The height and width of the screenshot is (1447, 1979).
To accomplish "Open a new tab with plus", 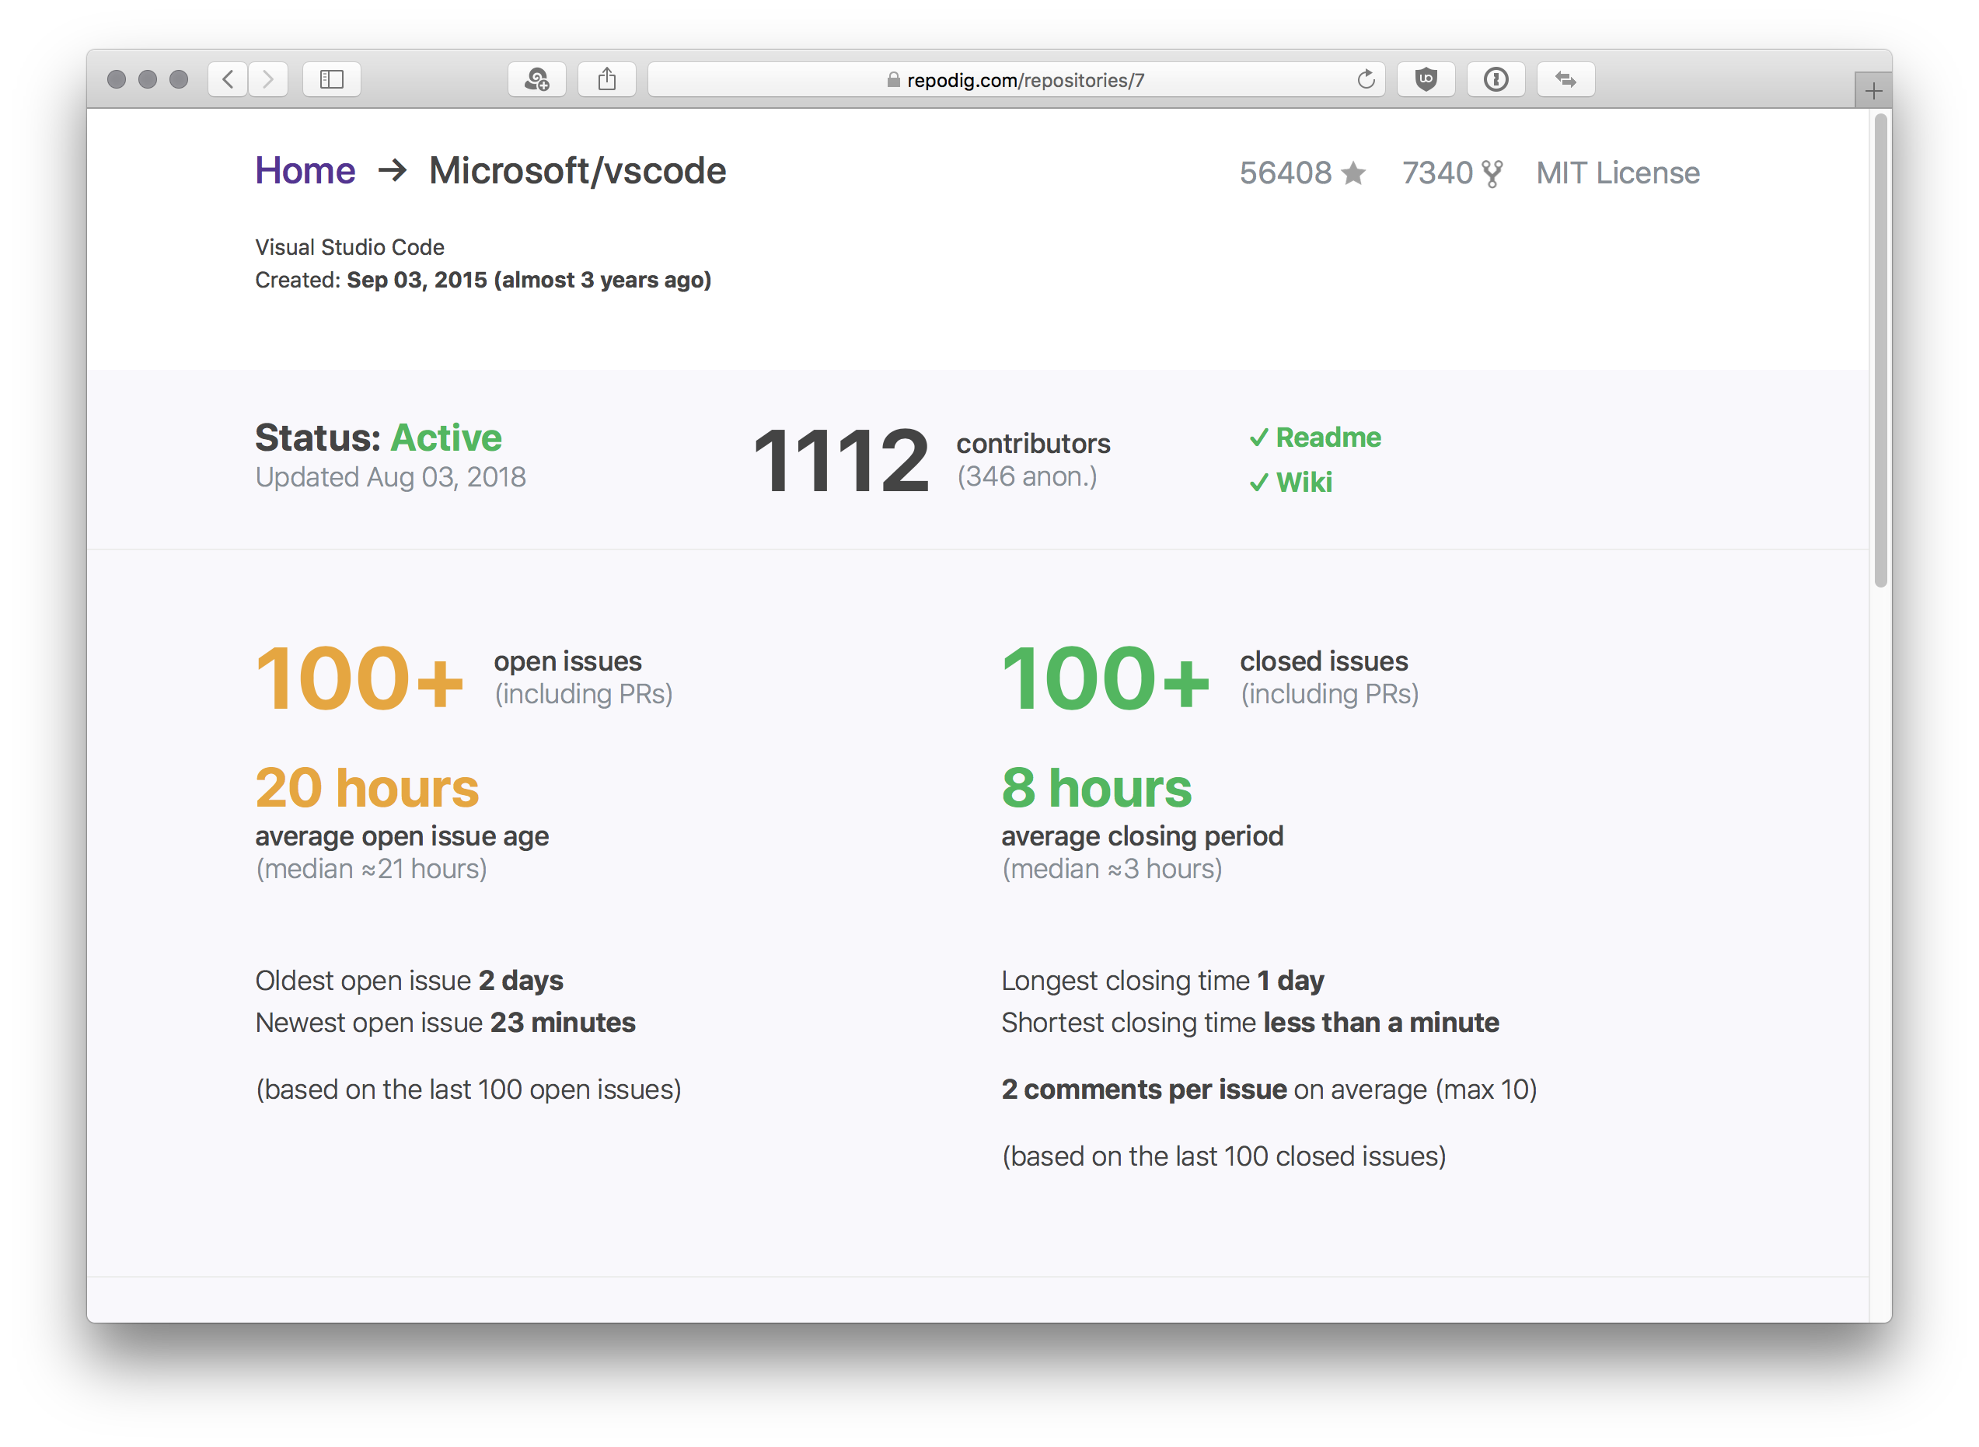I will (1873, 91).
